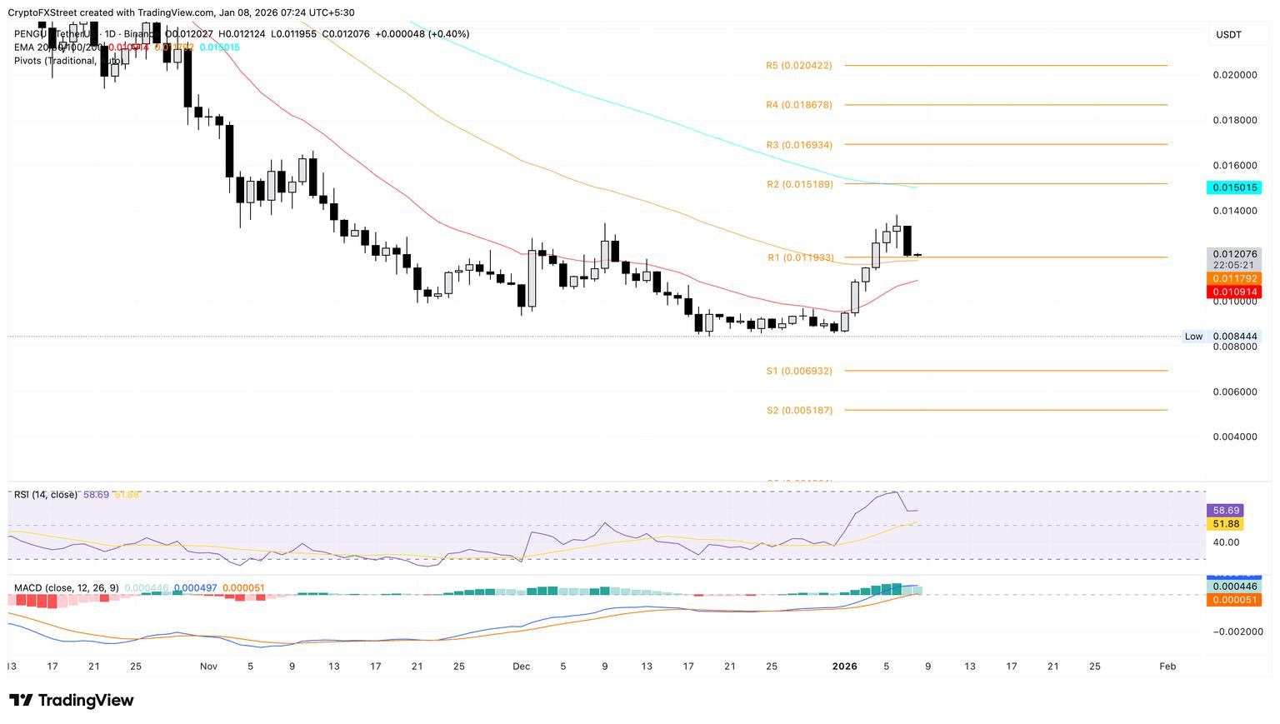Click the RSI (14, close) legend
1280x724 pixels.
(x=46, y=495)
